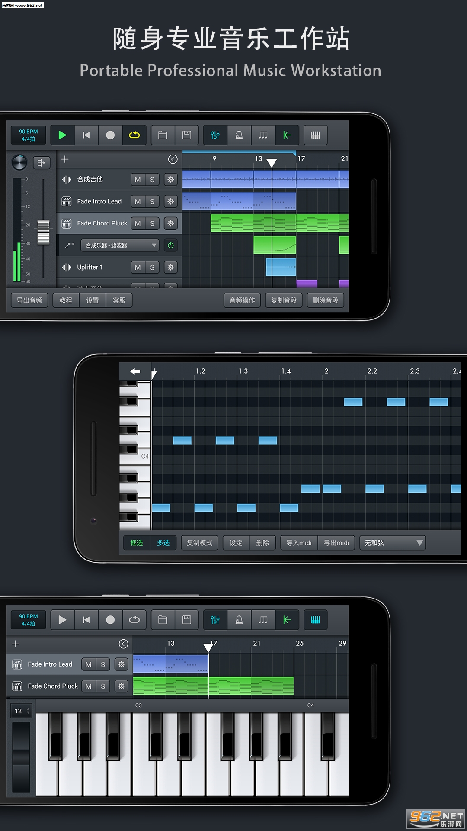Open the 教程 tab

click(66, 300)
